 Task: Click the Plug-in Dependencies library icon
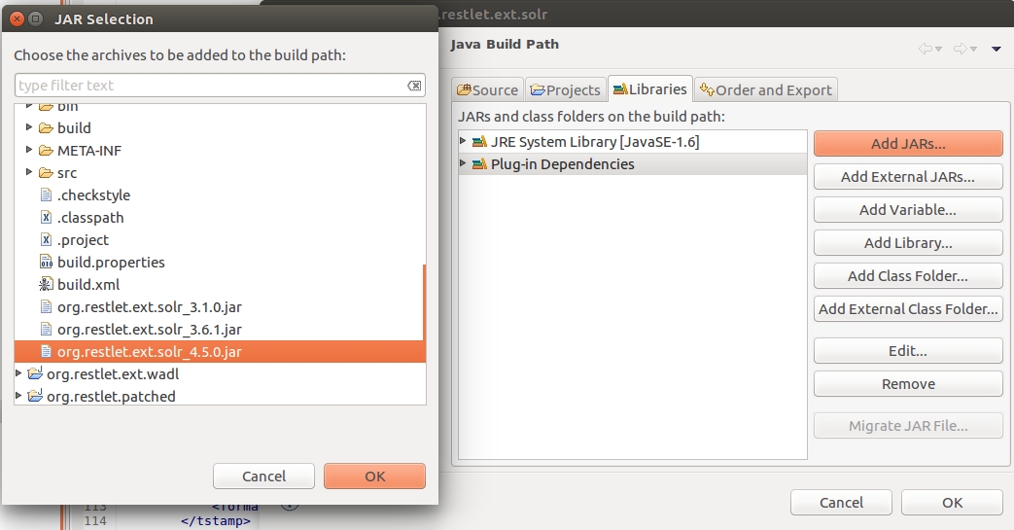coord(479,164)
